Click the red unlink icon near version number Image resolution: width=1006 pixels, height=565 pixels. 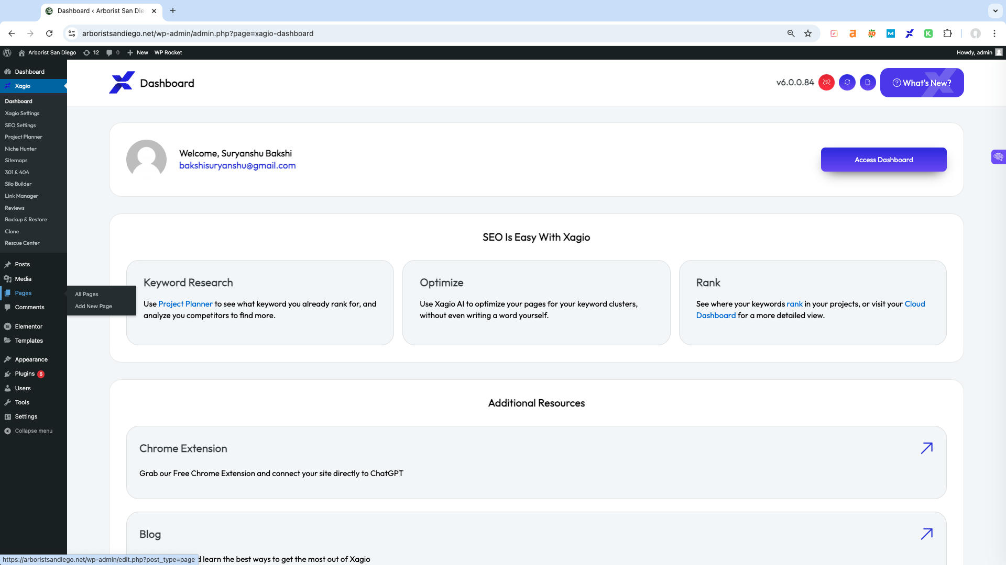click(x=826, y=83)
